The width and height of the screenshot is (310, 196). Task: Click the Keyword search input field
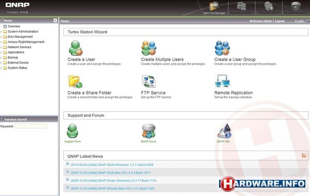(x=31, y=126)
